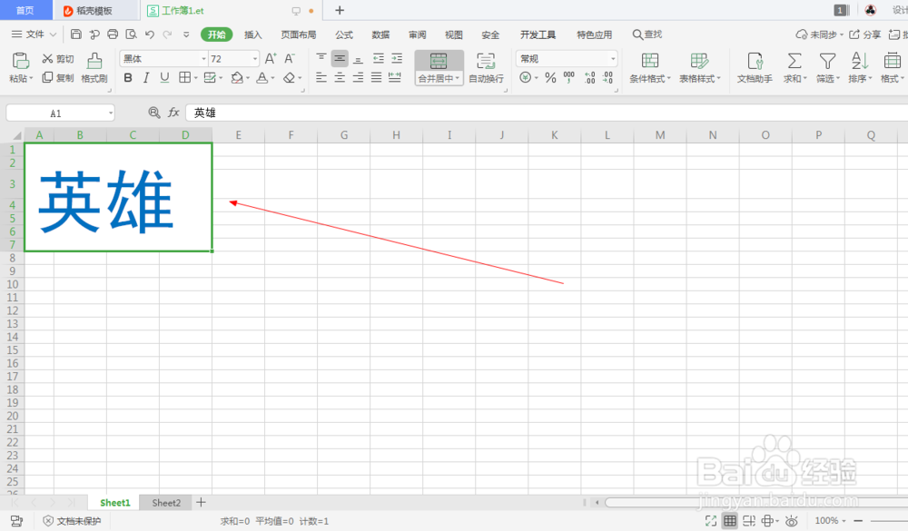Select the merged cell containing 英雄

(118, 197)
